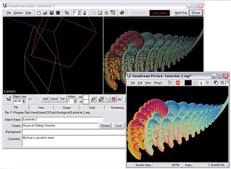Click the yellow panel layout icon

(113, 13)
